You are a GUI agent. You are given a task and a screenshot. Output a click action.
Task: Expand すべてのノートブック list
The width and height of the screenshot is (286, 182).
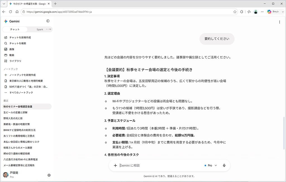coord(21,92)
